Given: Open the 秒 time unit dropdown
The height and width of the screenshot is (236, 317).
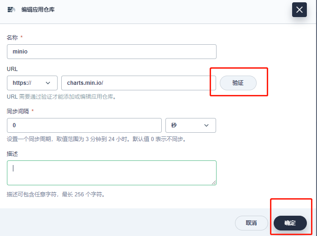Looking at the screenshot, I should tap(191, 125).
